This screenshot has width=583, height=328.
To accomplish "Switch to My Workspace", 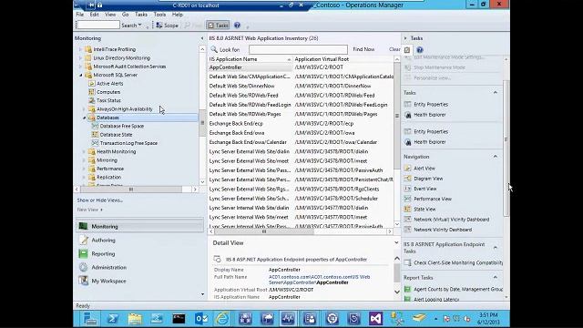I will point(108,282).
